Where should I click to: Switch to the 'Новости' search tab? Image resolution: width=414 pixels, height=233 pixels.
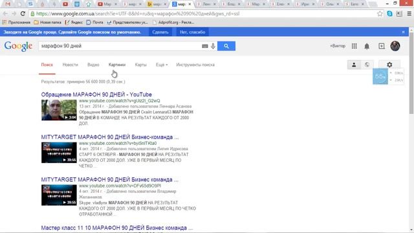pos(71,65)
